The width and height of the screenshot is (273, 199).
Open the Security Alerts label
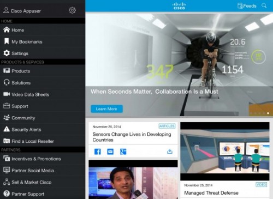click(x=26, y=130)
